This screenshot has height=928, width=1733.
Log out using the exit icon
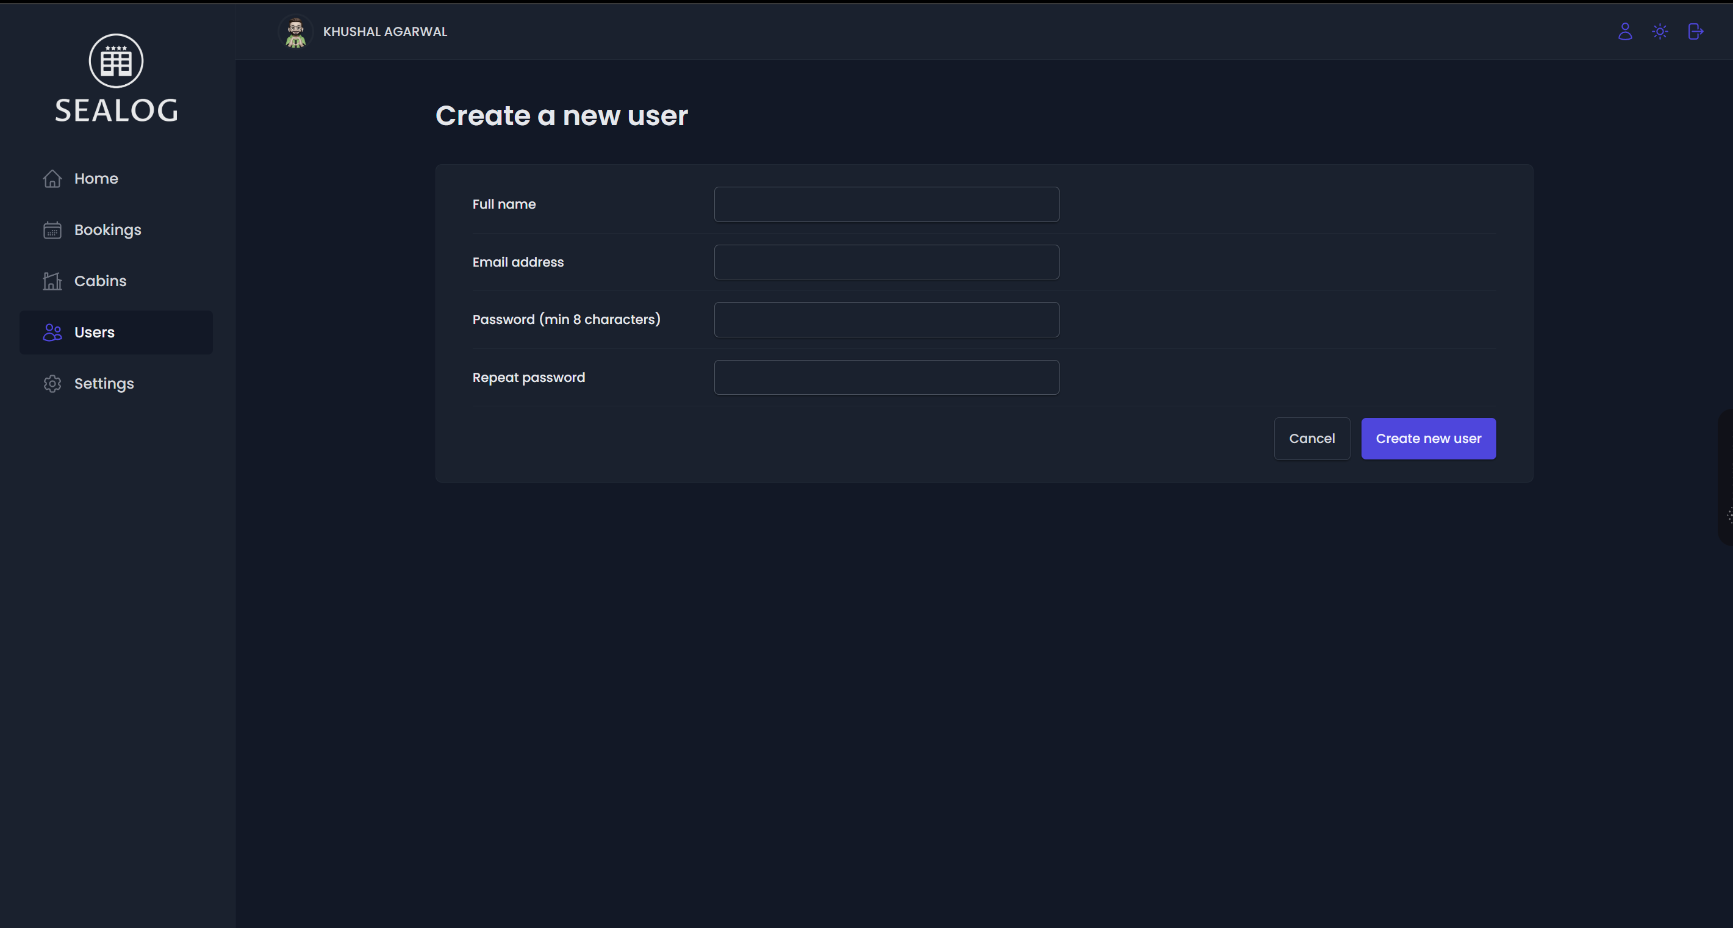tap(1695, 32)
